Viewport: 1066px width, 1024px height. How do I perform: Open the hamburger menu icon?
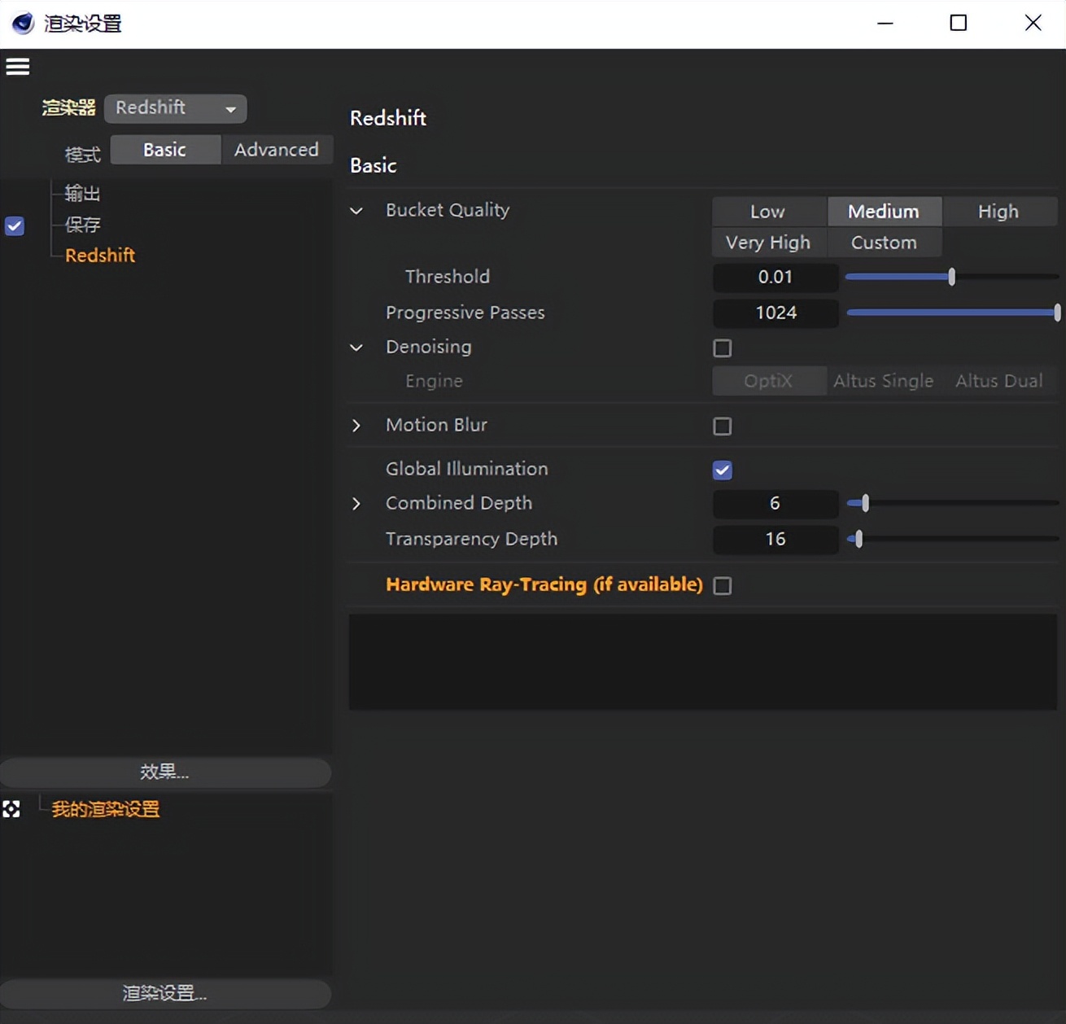(x=18, y=67)
